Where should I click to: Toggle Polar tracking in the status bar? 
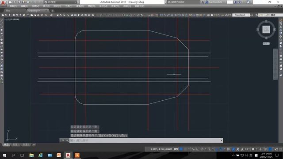[202, 149]
